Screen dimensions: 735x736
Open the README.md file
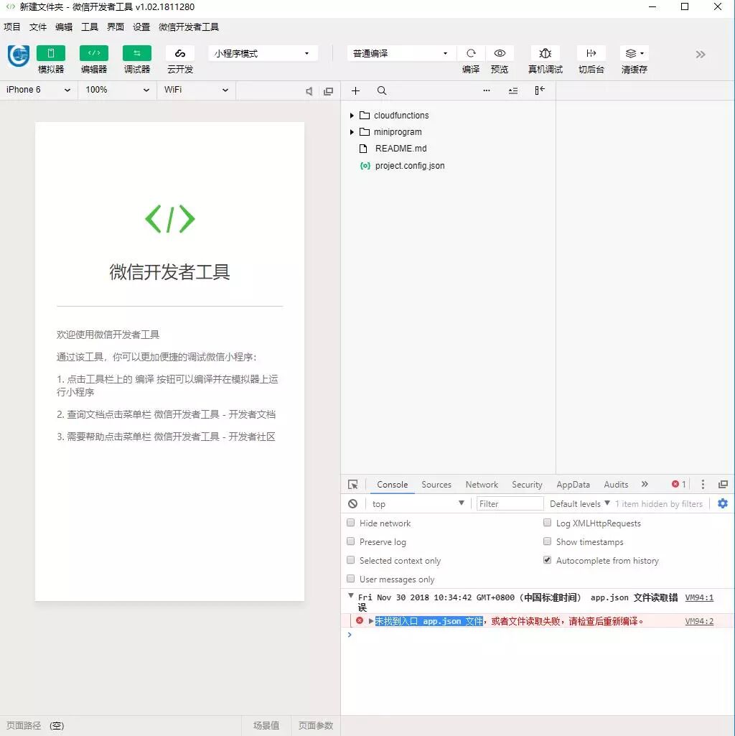coord(401,149)
